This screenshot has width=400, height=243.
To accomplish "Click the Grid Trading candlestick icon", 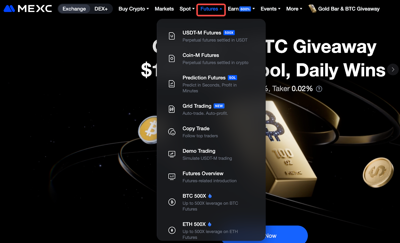I will tap(172, 109).
